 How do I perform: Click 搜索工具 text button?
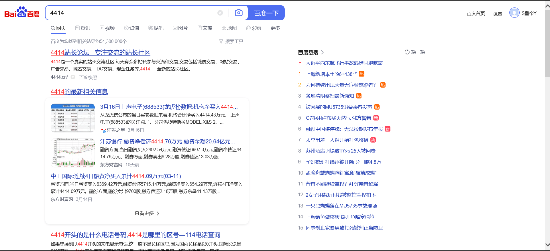234,41
